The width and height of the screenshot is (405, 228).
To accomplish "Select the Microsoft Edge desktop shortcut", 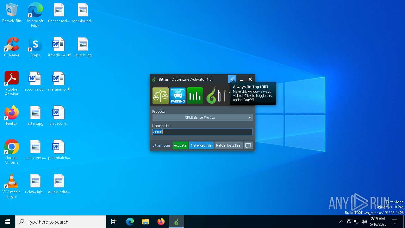I will click(35, 15).
